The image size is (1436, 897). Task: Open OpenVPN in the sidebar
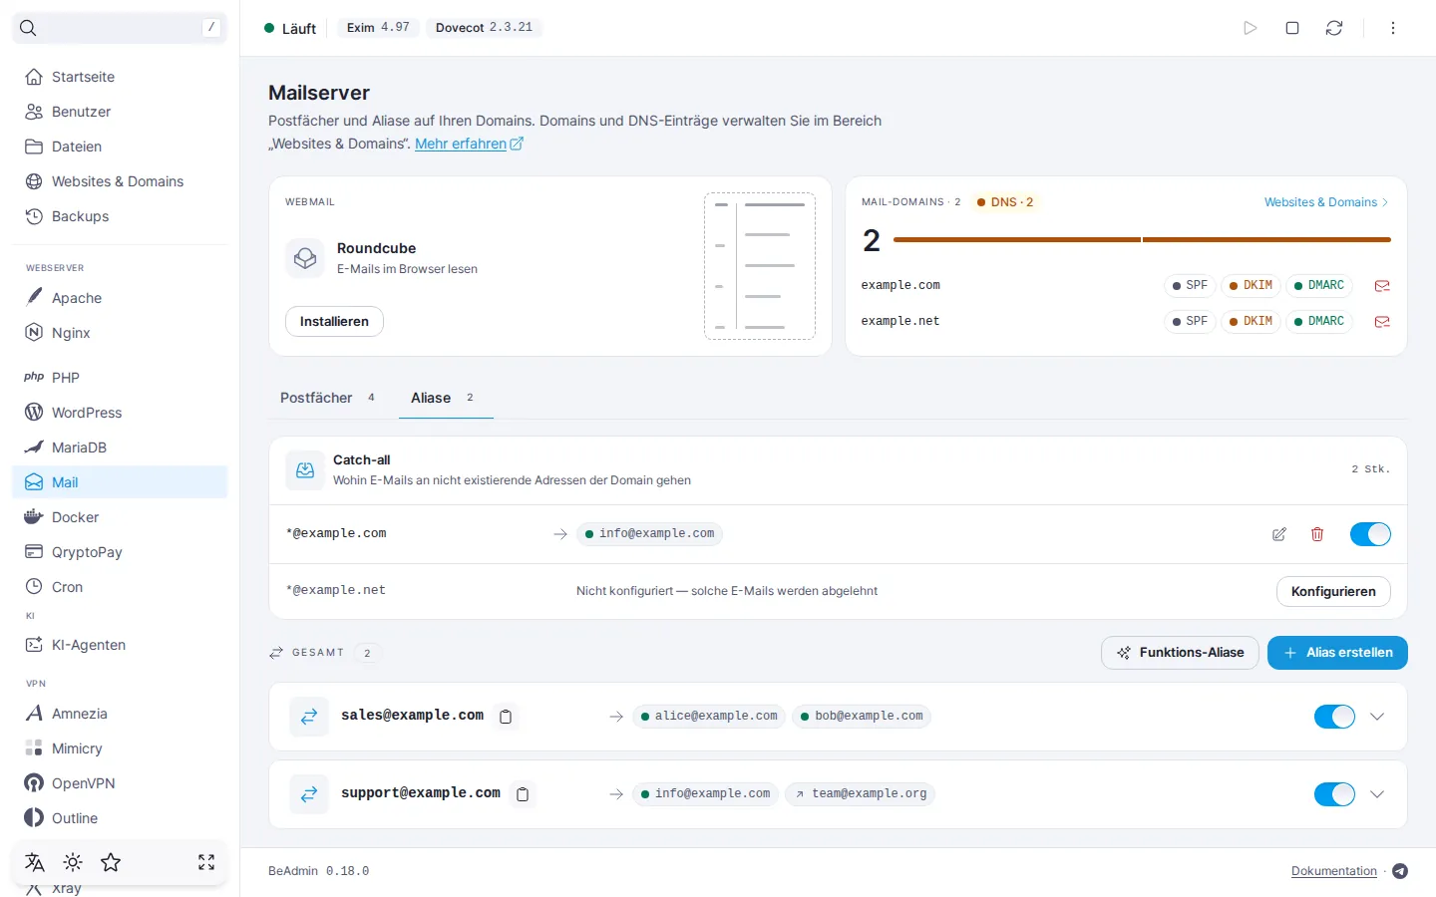[x=120, y=783]
